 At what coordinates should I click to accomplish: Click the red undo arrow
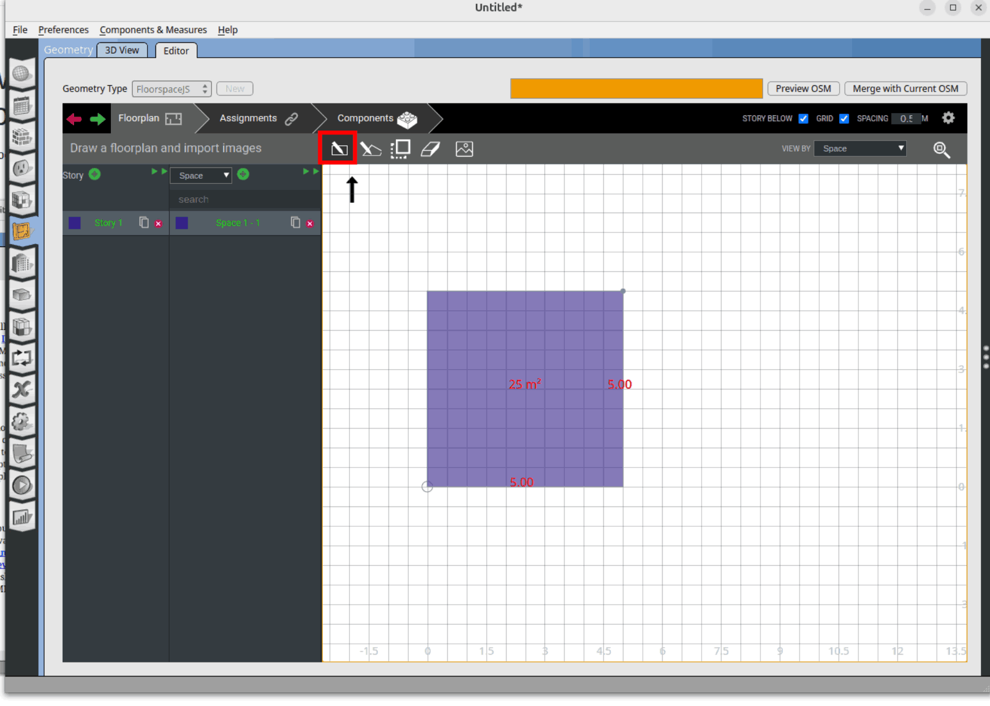coord(74,119)
